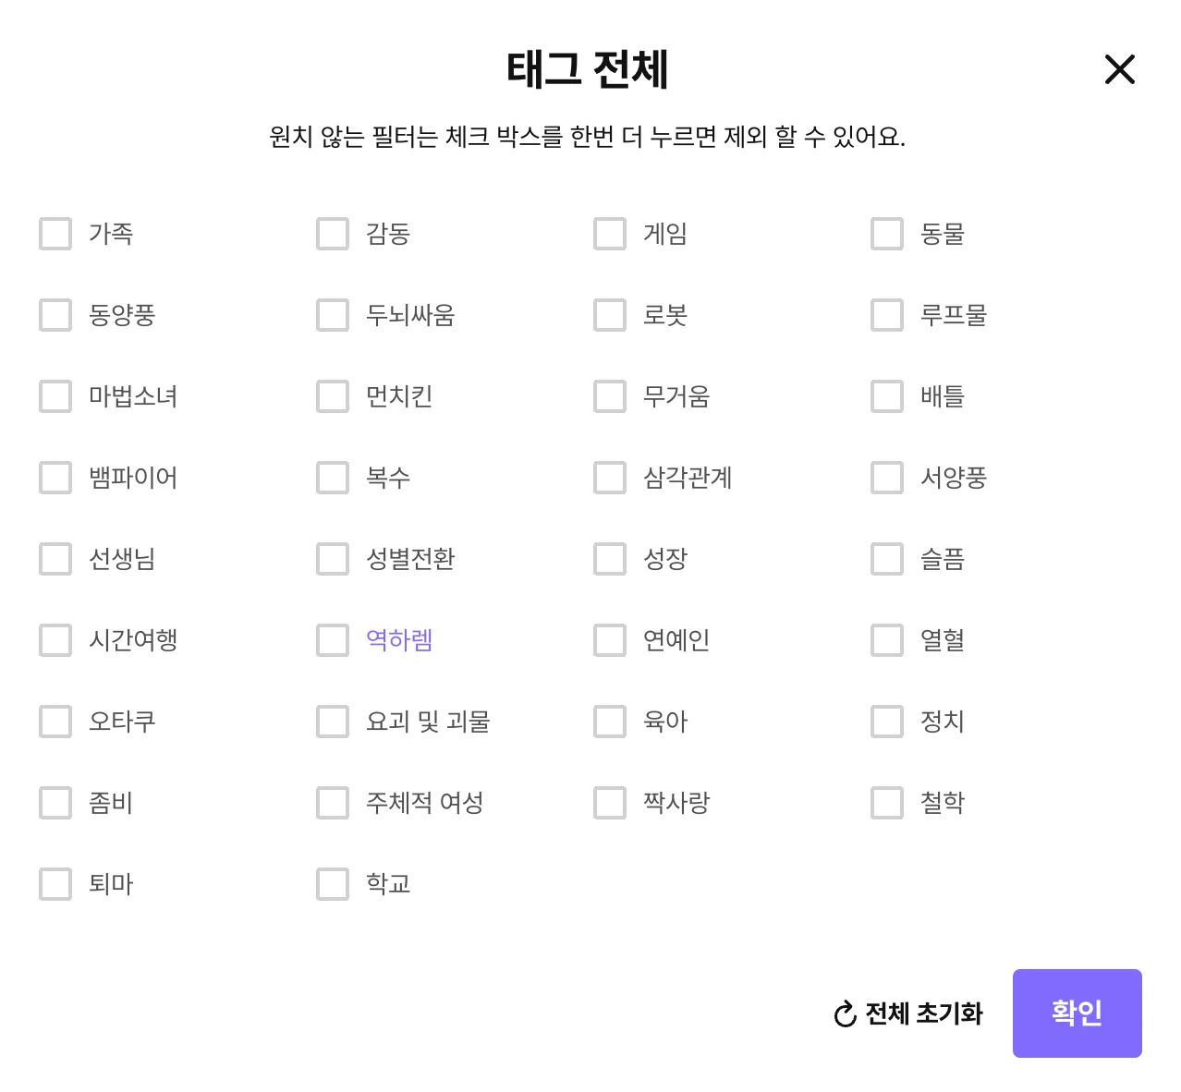This screenshot has width=1181, height=1092.
Task: Check the 삼각관계 tag
Action: point(609,478)
